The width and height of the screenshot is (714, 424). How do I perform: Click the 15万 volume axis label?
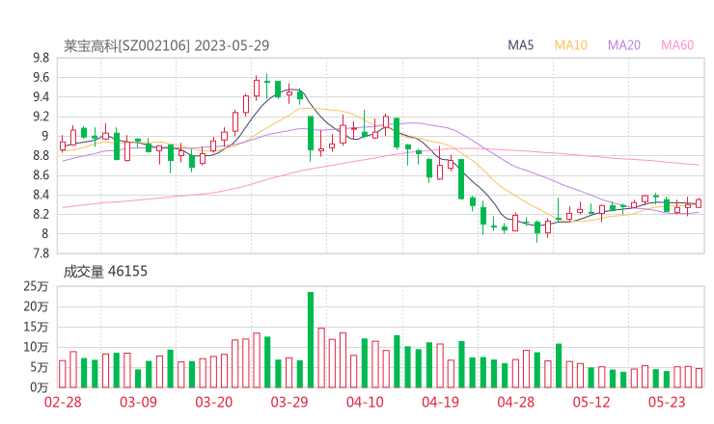pyautogui.click(x=36, y=327)
